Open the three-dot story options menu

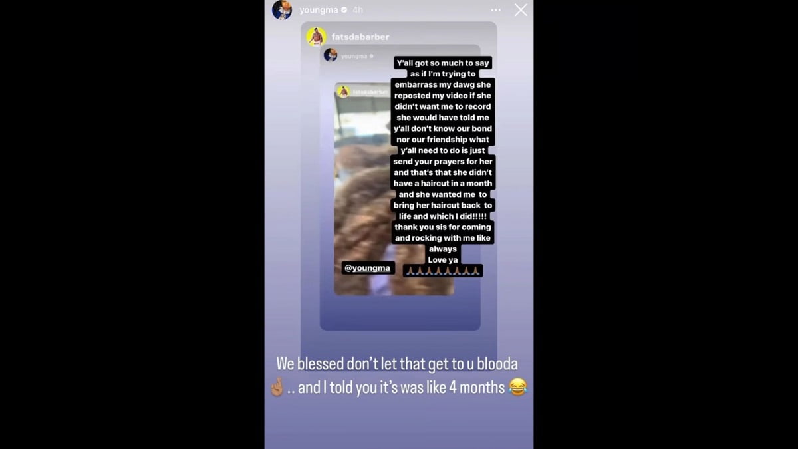coord(496,10)
